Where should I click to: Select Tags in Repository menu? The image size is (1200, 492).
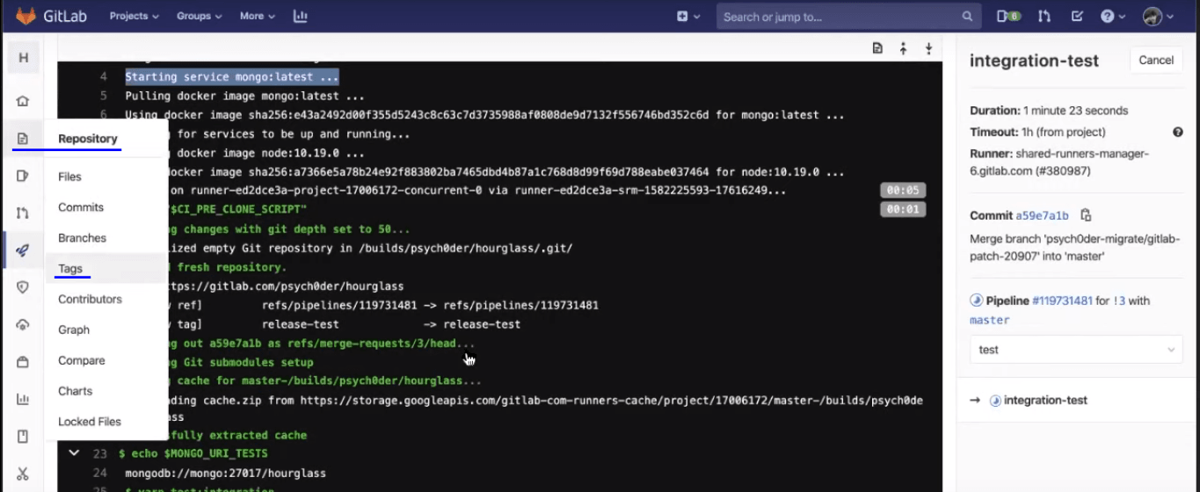[70, 269]
